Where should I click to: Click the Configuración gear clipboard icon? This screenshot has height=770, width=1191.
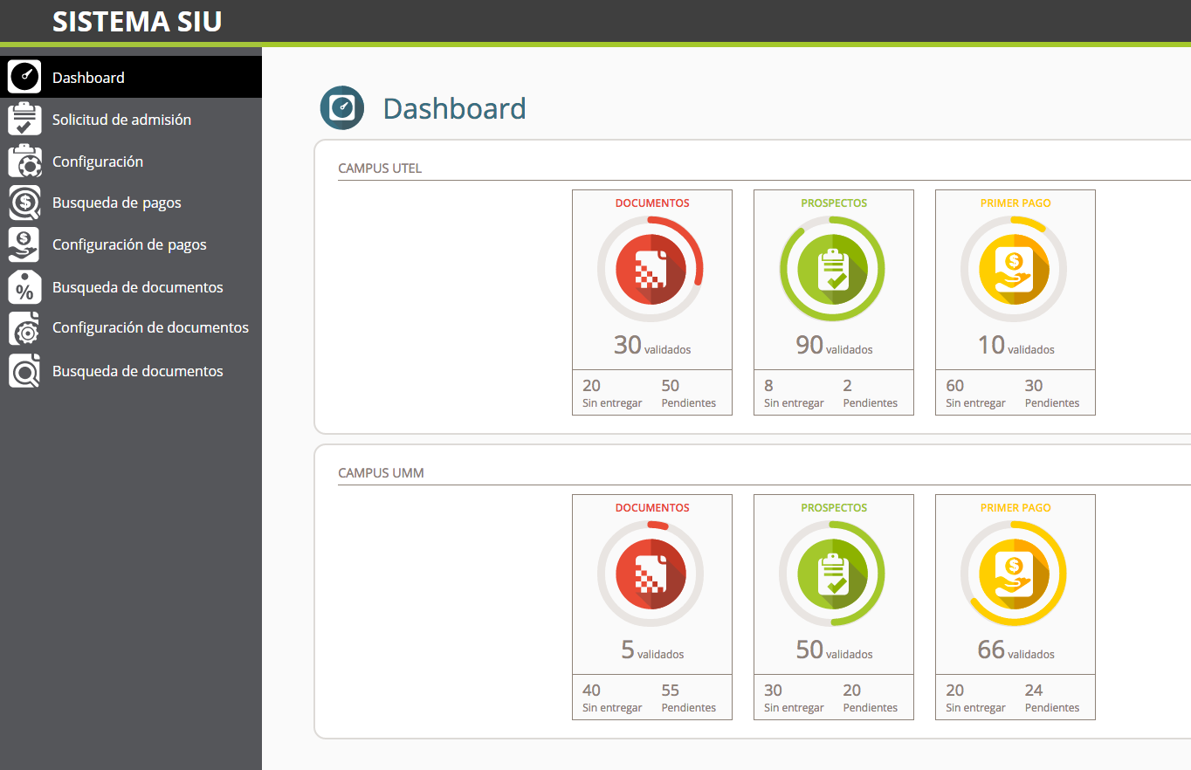(x=24, y=161)
